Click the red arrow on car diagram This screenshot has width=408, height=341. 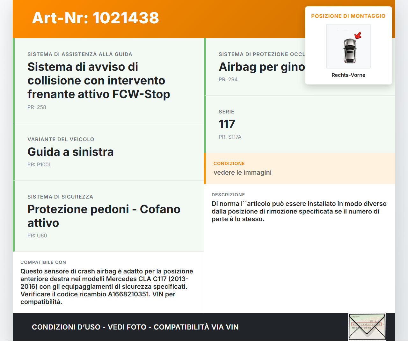click(358, 35)
